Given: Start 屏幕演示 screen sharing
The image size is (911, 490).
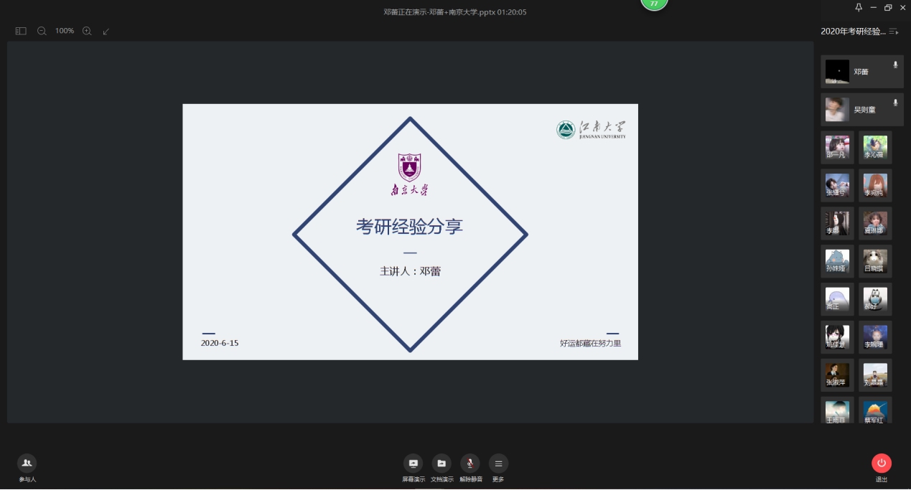Looking at the screenshot, I should [x=413, y=463].
